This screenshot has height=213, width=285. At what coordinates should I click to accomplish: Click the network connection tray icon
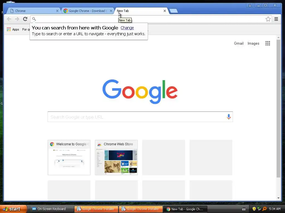259,209
